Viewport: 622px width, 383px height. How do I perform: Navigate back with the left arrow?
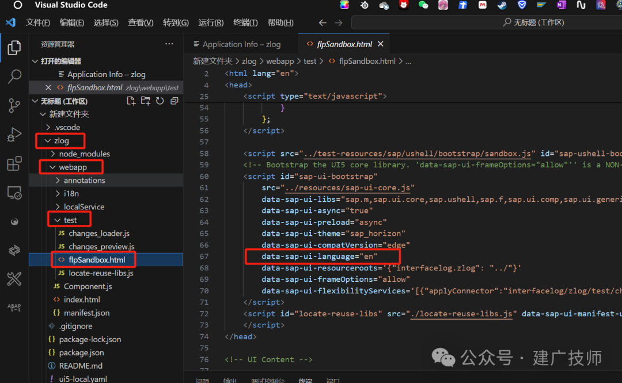pyautogui.click(x=323, y=22)
